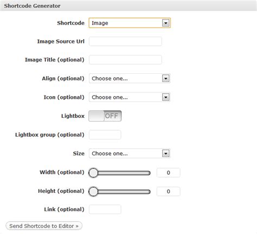Click the Align dropdown arrow icon
257x234 pixels.
165,78
